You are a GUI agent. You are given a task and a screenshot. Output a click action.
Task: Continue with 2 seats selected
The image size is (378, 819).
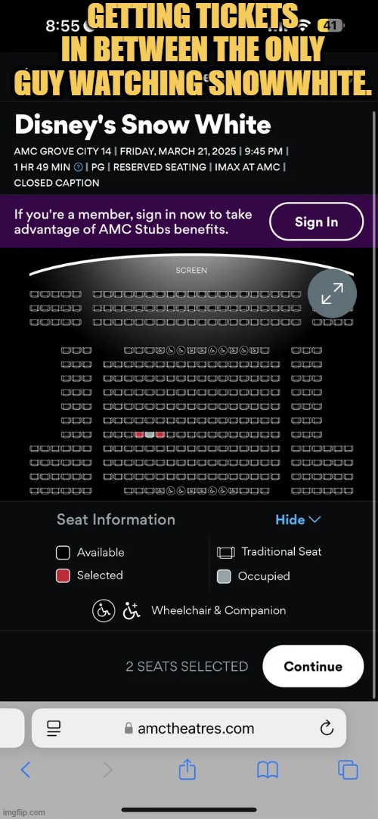[313, 666]
